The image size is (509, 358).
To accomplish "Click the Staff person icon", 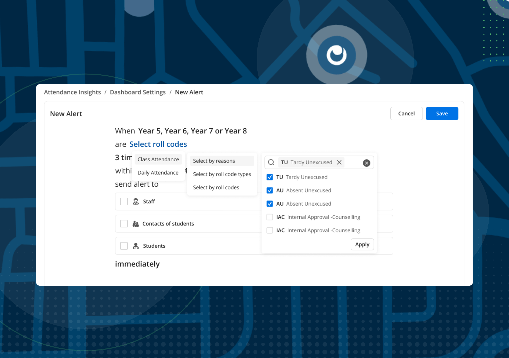I will (136, 201).
